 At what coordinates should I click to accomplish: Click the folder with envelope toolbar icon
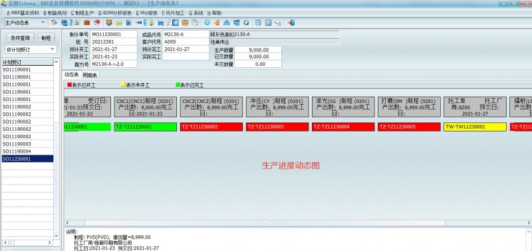coord(119,23)
